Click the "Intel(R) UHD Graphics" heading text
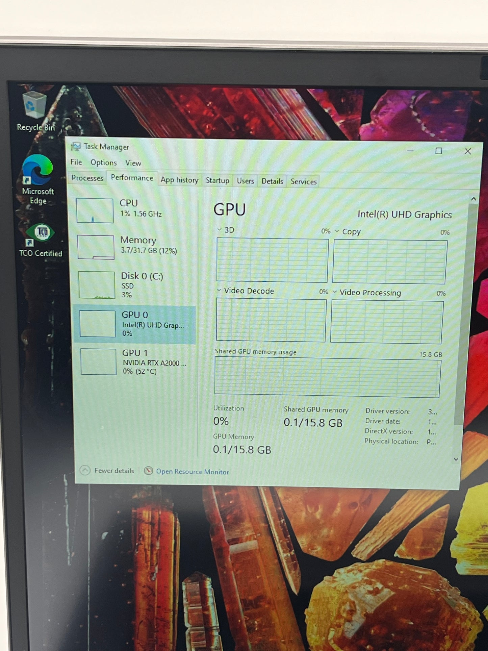488x651 pixels. [405, 215]
